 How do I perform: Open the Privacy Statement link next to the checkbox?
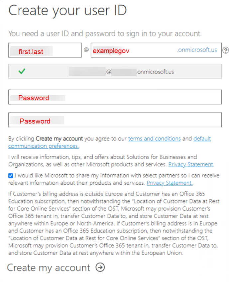(170, 183)
